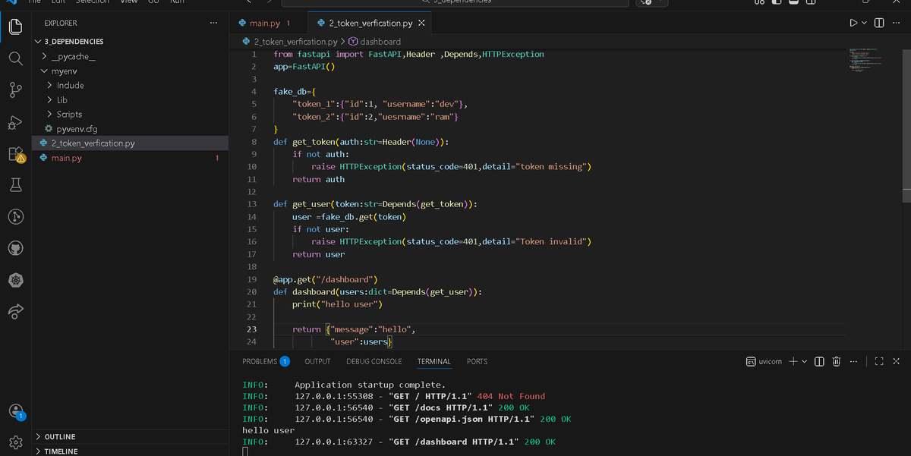Viewport: 911px width, 456px height.
Task: Click "Application startup complete." terminal line
Action: click(x=370, y=385)
